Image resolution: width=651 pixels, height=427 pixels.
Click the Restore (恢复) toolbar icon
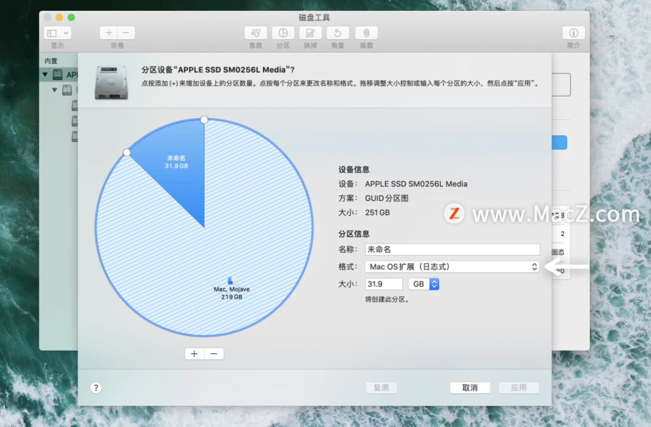tap(338, 33)
